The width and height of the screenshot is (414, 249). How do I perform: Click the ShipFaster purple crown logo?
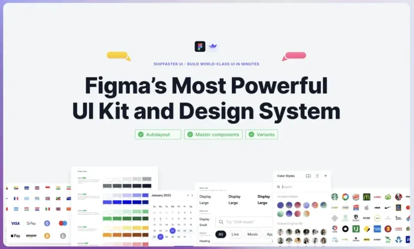tap(213, 46)
